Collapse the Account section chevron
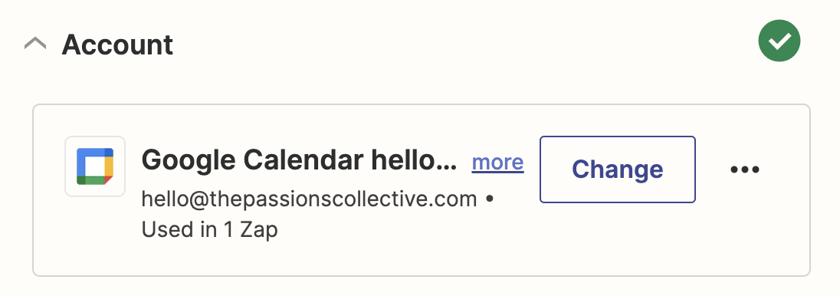This screenshot has height=296, width=840. 35,44
